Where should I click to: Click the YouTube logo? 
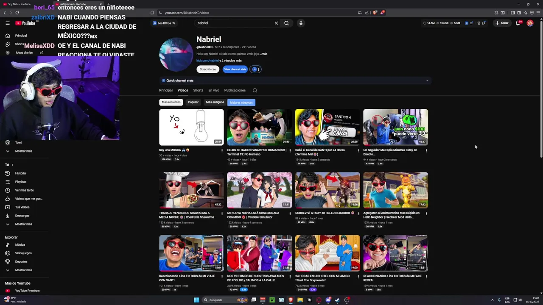pyautogui.click(x=25, y=23)
